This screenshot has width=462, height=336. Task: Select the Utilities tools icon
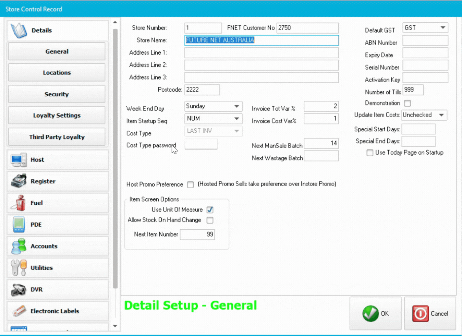pyautogui.click(x=19, y=268)
